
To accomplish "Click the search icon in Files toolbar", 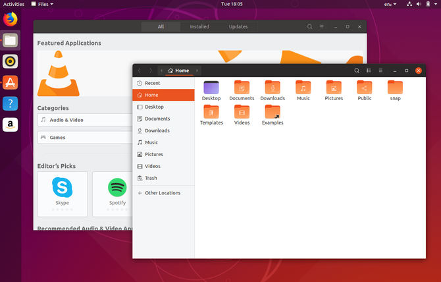I will point(357,70).
